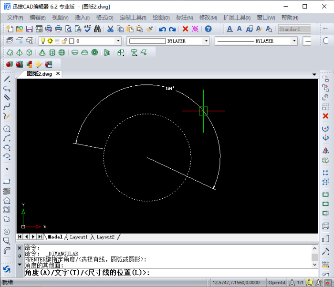The image size is (334, 287).
Task: Click the torus shape icon
Action: 94,52
